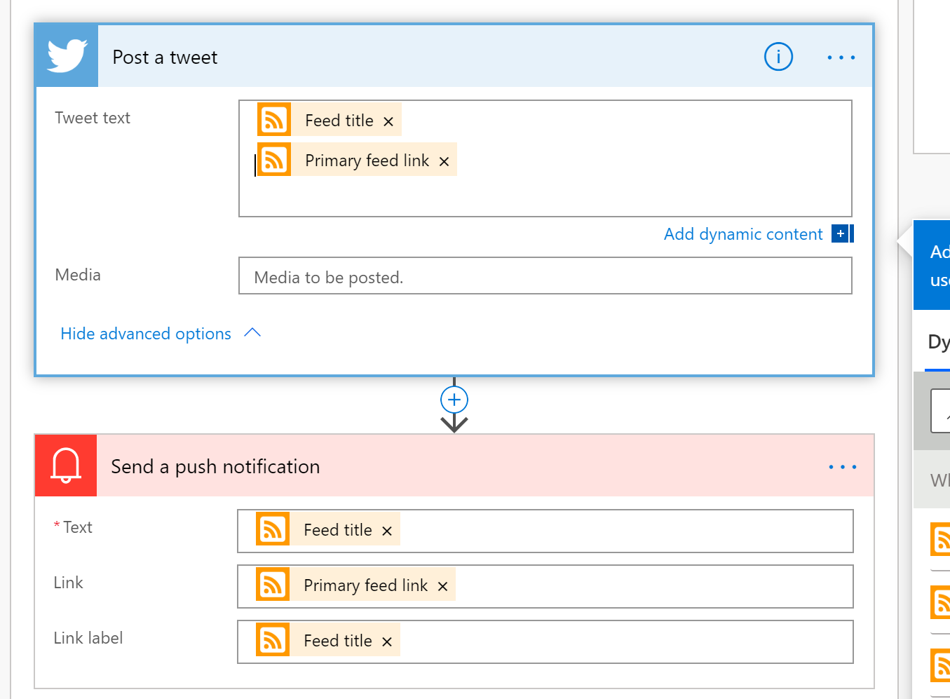Click the Twitter bird icon on Post a tweet
This screenshot has width=950, height=699.
pyautogui.click(x=67, y=56)
